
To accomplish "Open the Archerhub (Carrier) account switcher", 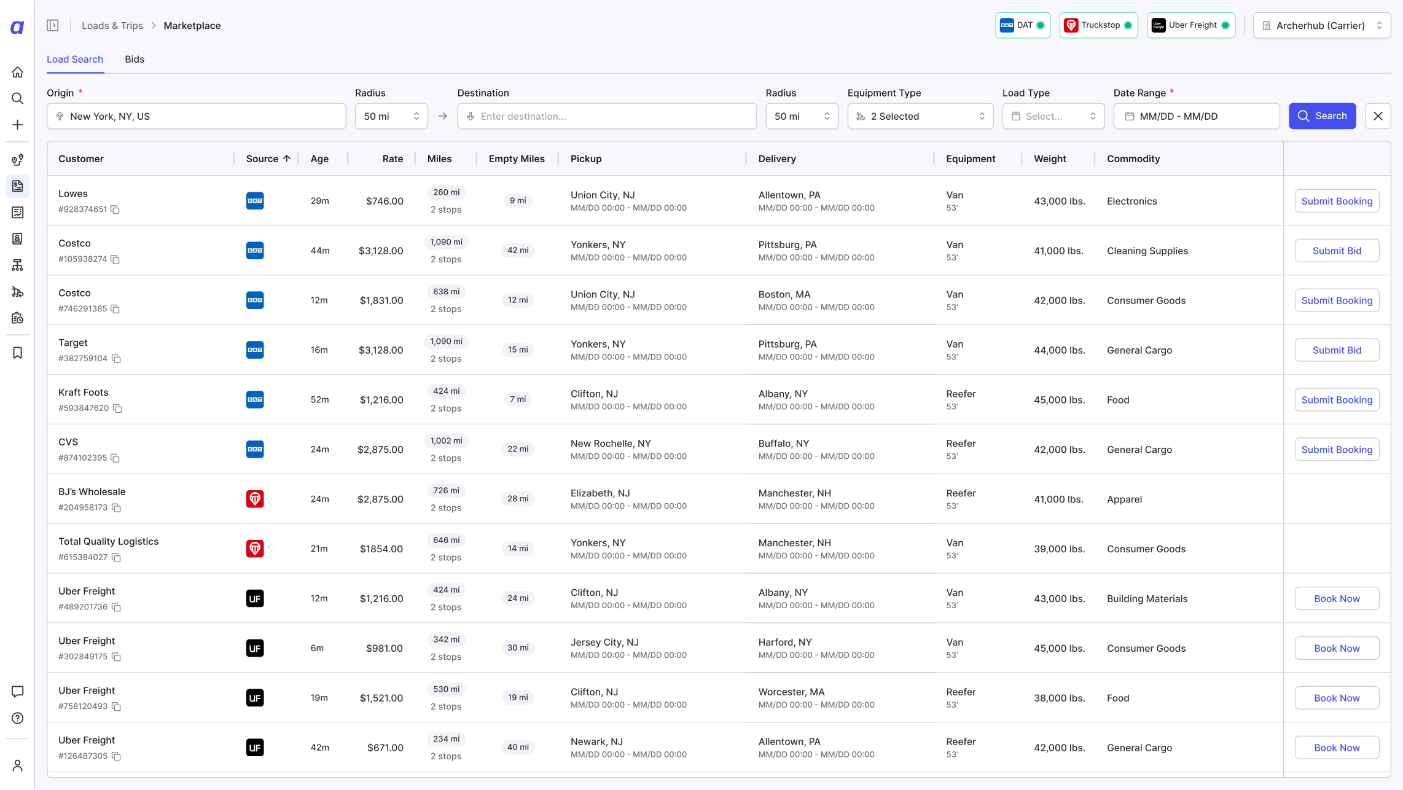I will (1322, 25).
